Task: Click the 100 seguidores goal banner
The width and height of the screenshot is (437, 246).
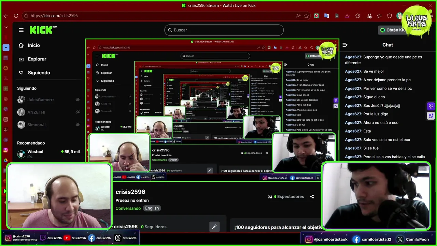Action: coord(278,227)
